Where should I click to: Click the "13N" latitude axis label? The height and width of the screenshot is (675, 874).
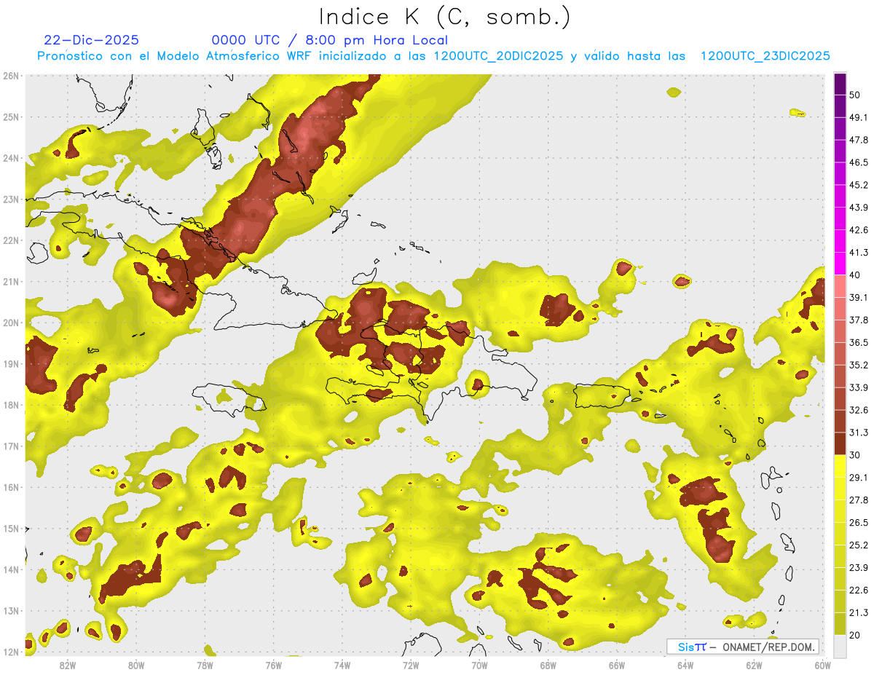11,611
